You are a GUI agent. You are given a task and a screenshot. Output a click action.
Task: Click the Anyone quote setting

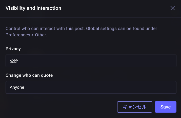(17, 87)
